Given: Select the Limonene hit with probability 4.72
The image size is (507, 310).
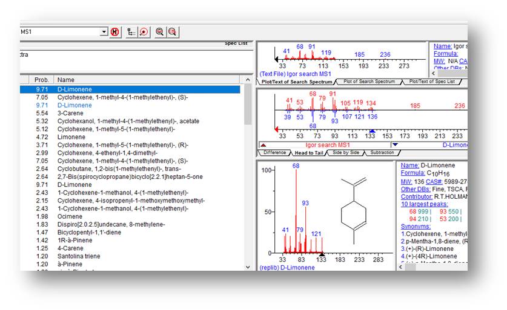Looking at the screenshot, I should point(130,137).
